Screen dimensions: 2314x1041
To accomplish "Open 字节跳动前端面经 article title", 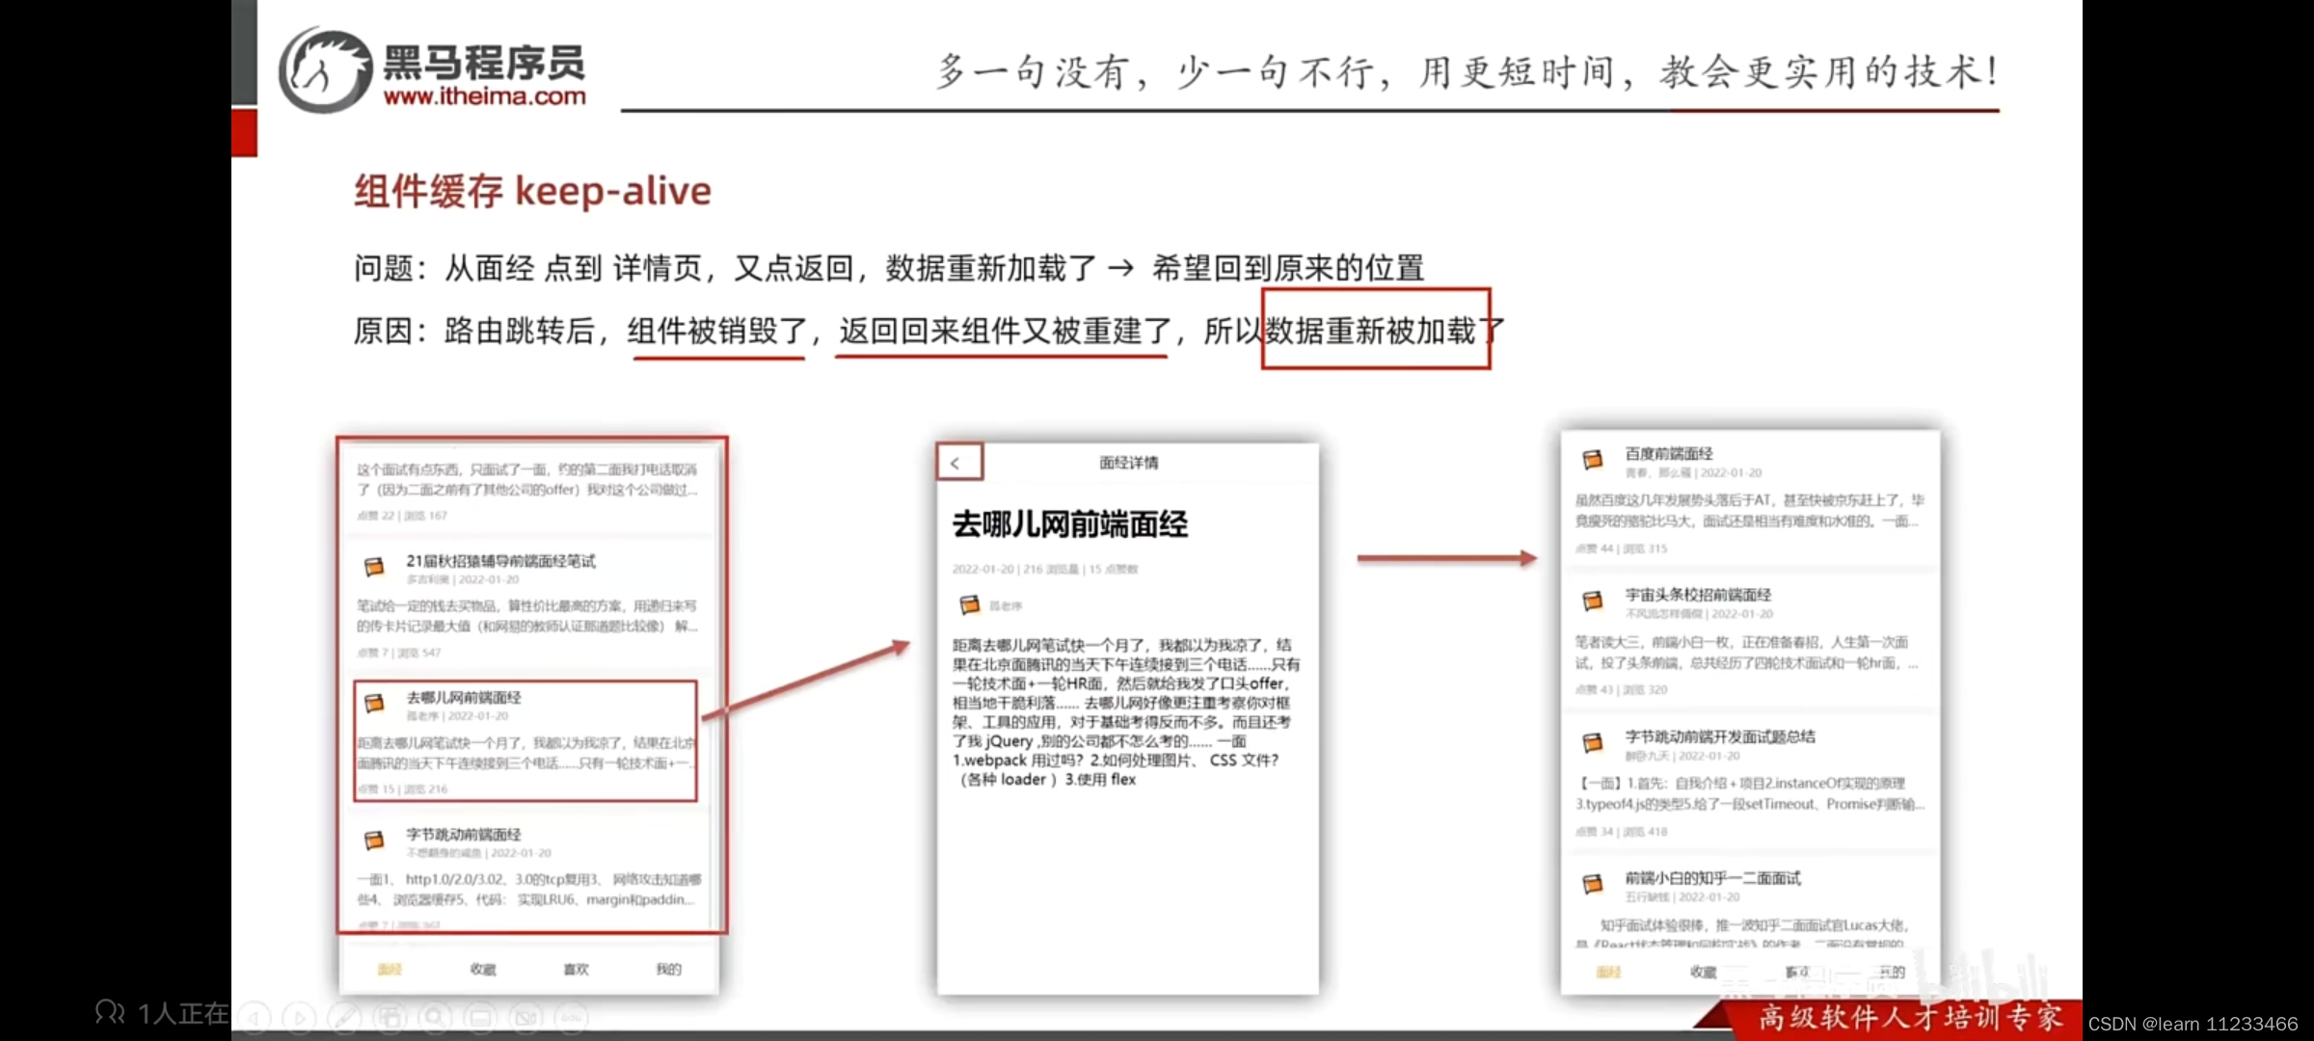I will point(464,834).
